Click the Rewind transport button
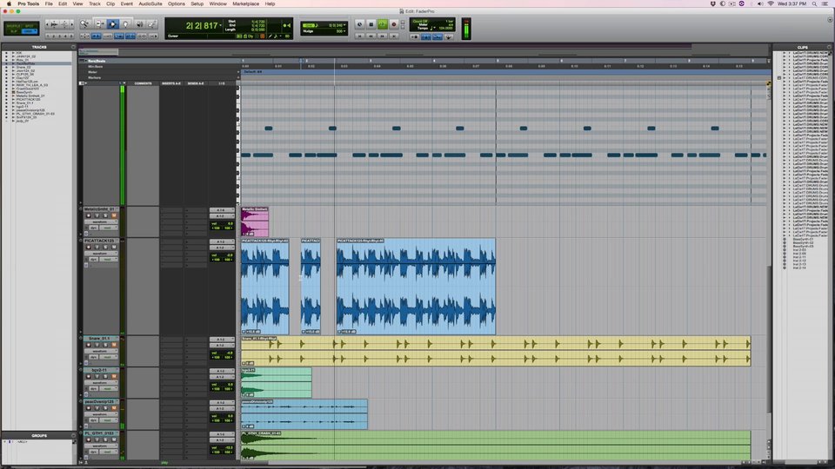Screen dimensions: 835x469 pos(371,36)
